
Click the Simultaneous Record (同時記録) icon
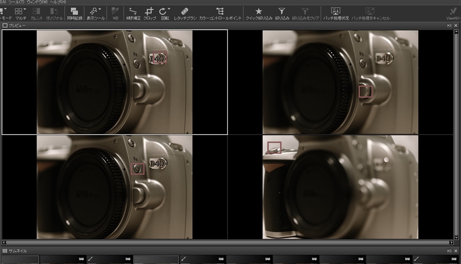74,13
